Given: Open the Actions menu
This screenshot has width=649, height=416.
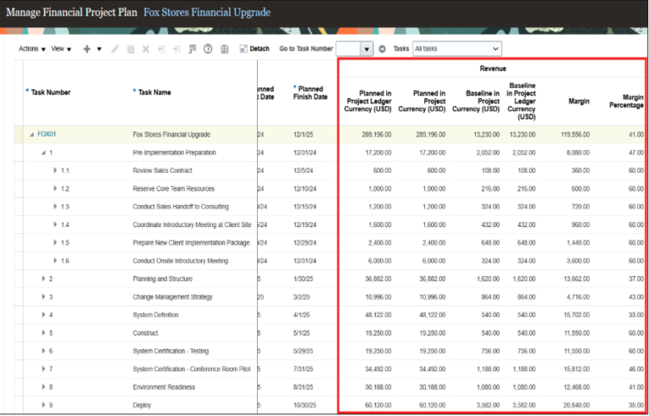Looking at the screenshot, I should 32,49.
